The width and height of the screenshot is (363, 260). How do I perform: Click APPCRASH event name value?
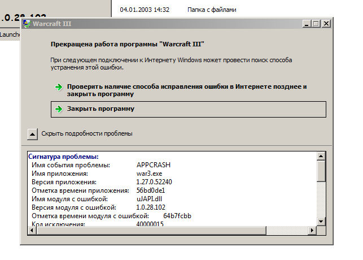tap(154, 165)
